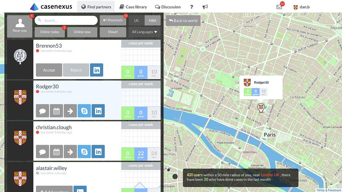Click the Shout! button
Screen dimensions: 342x192
point(113,32)
